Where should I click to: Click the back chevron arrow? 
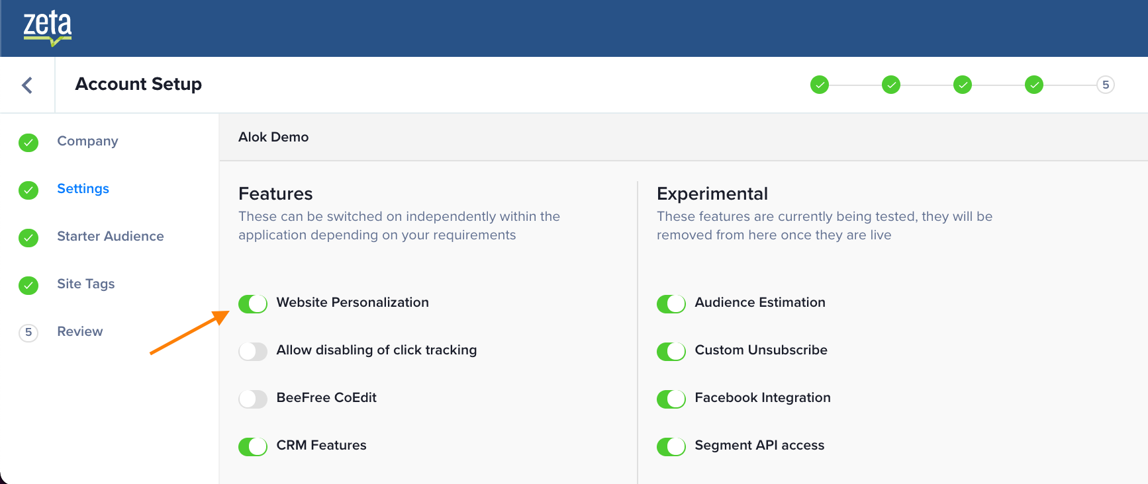tap(27, 85)
